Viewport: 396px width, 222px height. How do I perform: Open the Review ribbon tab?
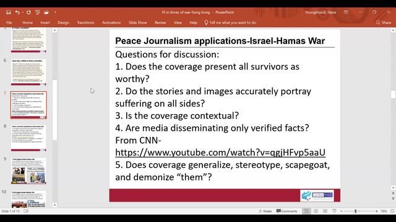tap(160, 22)
